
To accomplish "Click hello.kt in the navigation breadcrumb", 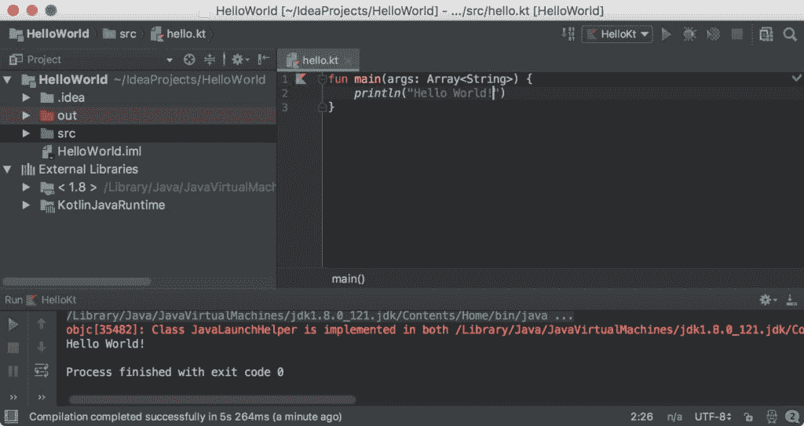I will (178, 35).
